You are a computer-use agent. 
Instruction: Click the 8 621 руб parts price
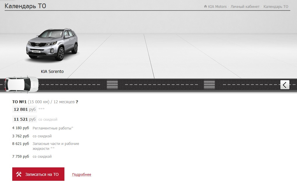pyautogui.click(x=21, y=144)
